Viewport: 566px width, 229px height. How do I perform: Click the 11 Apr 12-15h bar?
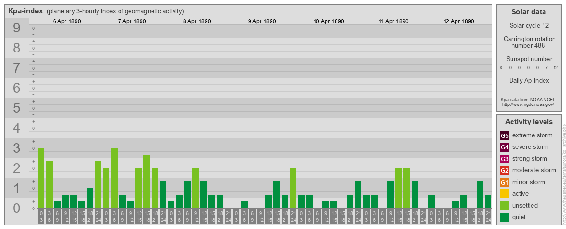pos(399,188)
